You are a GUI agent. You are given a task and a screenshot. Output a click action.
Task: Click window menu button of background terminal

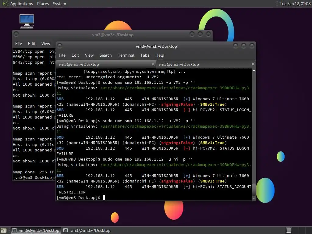pyautogui.click(x=16, y=34)
